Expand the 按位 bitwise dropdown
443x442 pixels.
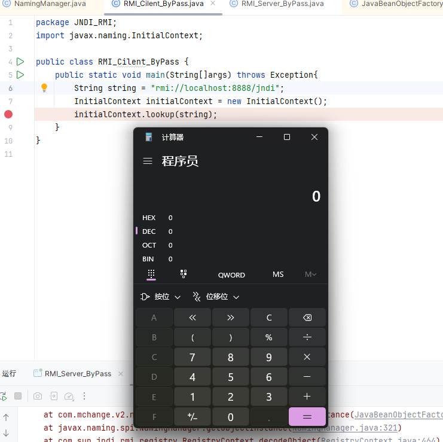(160, 297)
